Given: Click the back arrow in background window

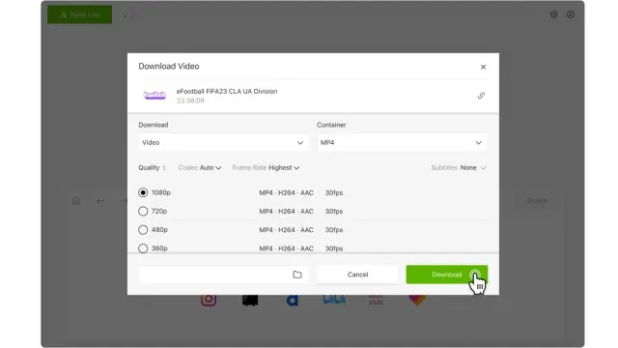Looking at the screenshot, I should (x=100, y=201).
